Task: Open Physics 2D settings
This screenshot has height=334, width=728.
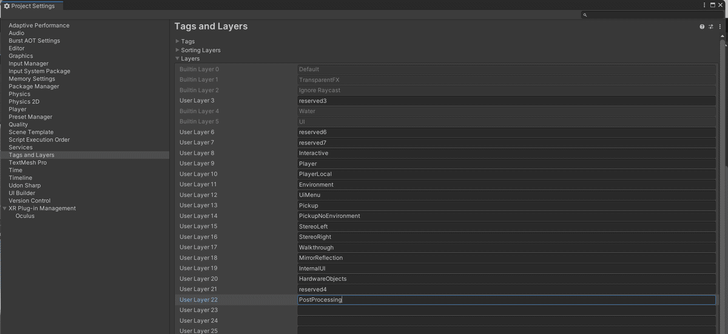Action: tap(24, 101)
